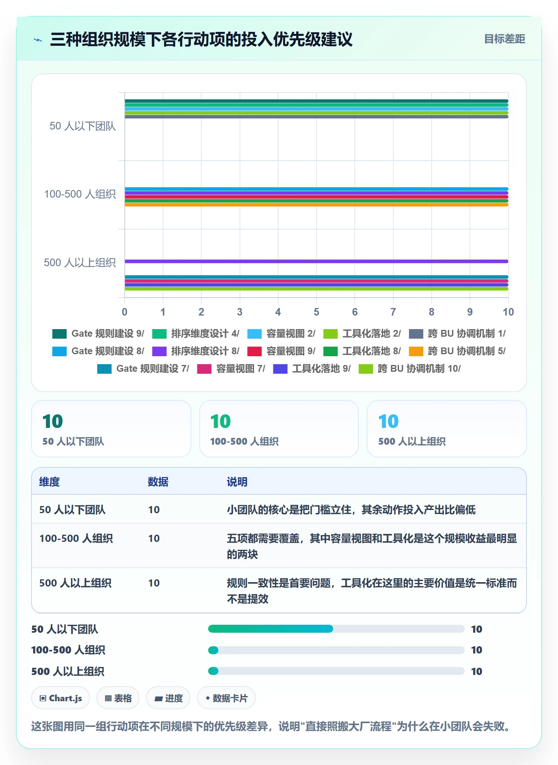Select the Chart.js chip
Image resolution: width=558 pixels, height=765 pixels.
[x=61, y=698]
